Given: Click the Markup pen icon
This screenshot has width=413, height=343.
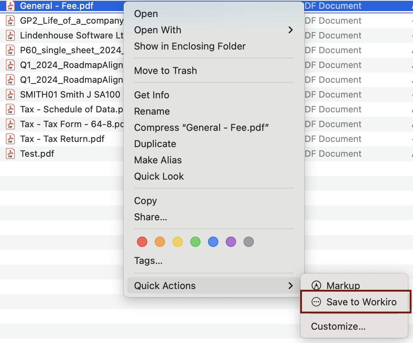Looking at the screenshot, I should 316,285.
